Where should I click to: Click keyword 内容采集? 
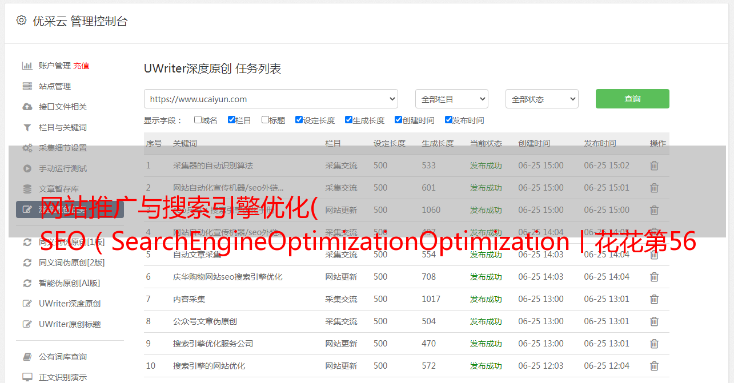pyautogui.click(x=189, y=299)
